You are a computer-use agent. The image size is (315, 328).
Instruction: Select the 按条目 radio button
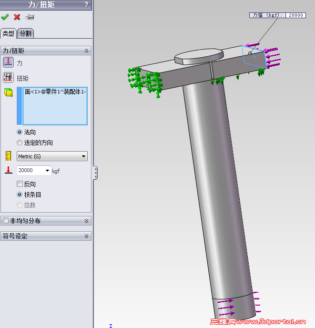coord(20,195)
